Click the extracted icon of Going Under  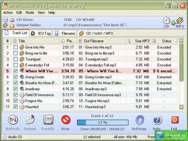(x=22, y=77)
